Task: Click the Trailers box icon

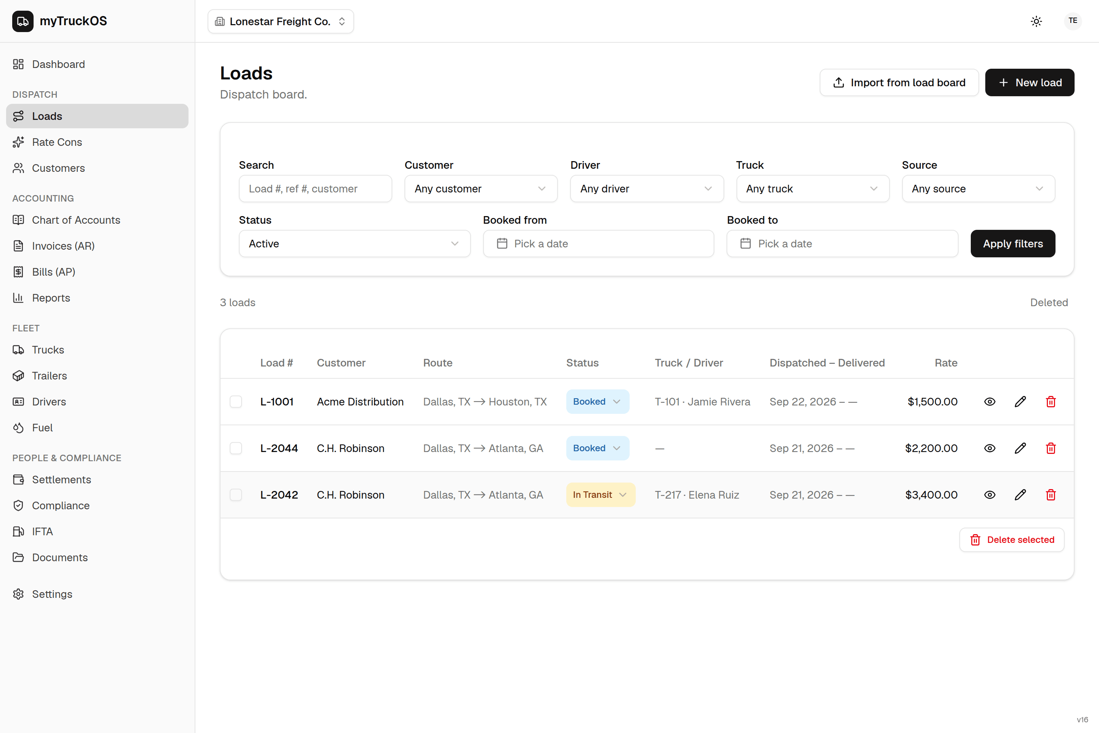Action: (18, 375)
